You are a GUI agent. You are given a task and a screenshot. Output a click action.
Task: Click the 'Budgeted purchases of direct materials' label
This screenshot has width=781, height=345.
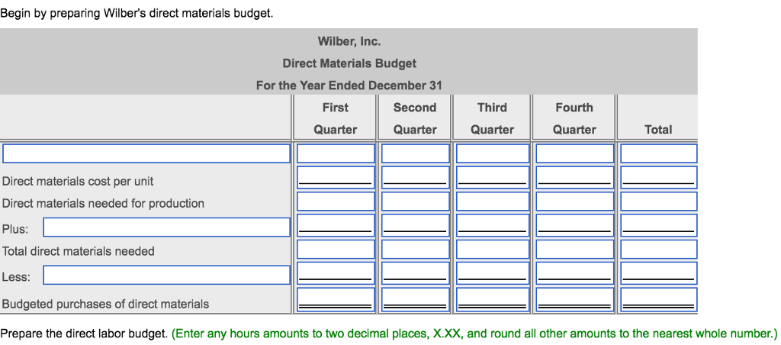click(x=105, y=304)
